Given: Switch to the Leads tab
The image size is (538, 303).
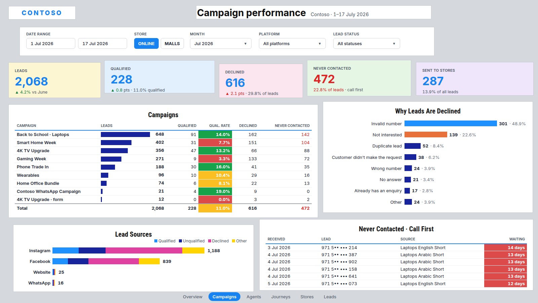Looking at the screenshot, I should point(330,297).
